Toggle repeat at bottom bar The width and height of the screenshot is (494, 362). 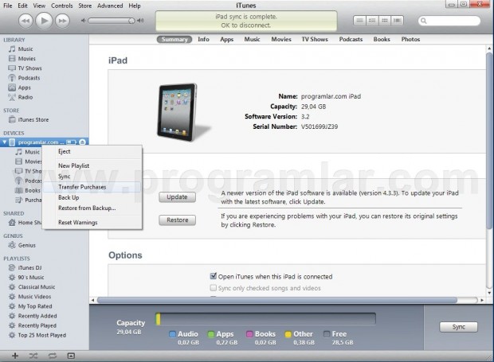tap(53, 356)
